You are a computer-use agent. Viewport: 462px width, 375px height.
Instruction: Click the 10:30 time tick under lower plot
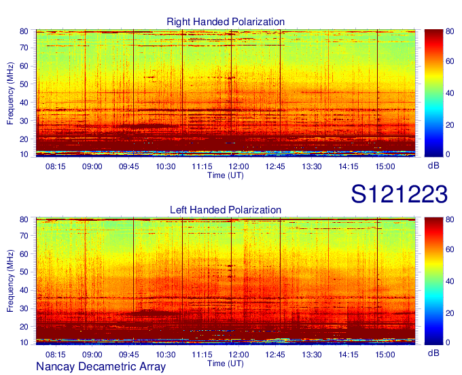click(166, 355)
